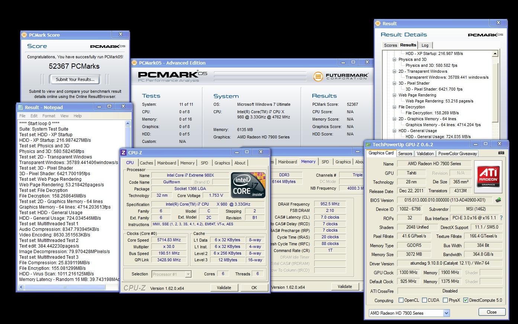
Task: Click Submit Your Results button
Action: [75, 79]
